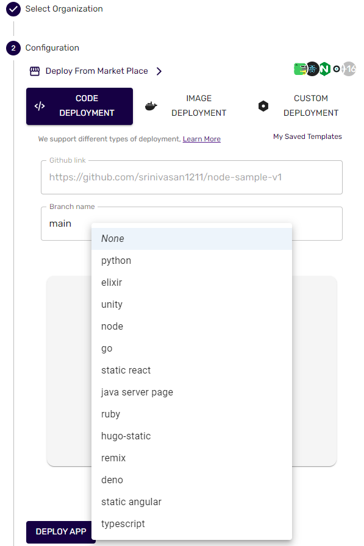364x546 pixels.
Task: Select static react option
Action: click(191, 370)
